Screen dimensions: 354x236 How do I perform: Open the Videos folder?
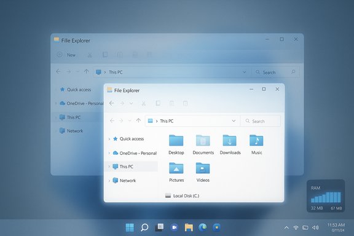point(203,172)
